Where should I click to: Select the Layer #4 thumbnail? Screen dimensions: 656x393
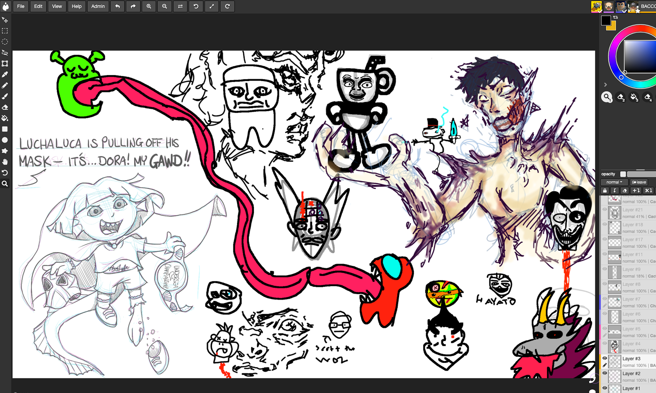(615, 347)
